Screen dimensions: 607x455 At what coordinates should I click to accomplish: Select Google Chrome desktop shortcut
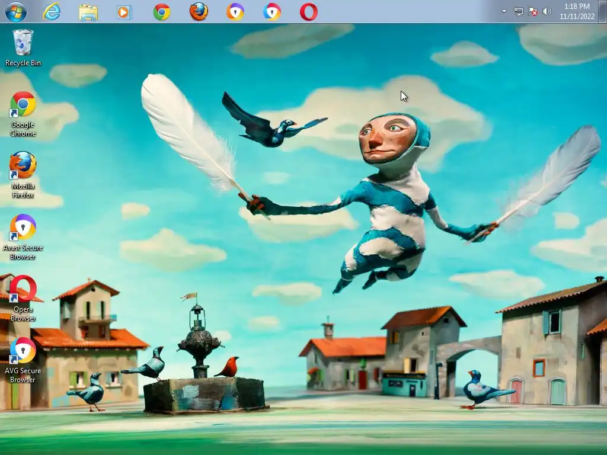tap(23, 114)
